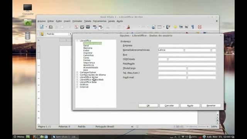This screenshot has height=139, width=247.
Task: Open the Editar menu
Action: [51, 21]
